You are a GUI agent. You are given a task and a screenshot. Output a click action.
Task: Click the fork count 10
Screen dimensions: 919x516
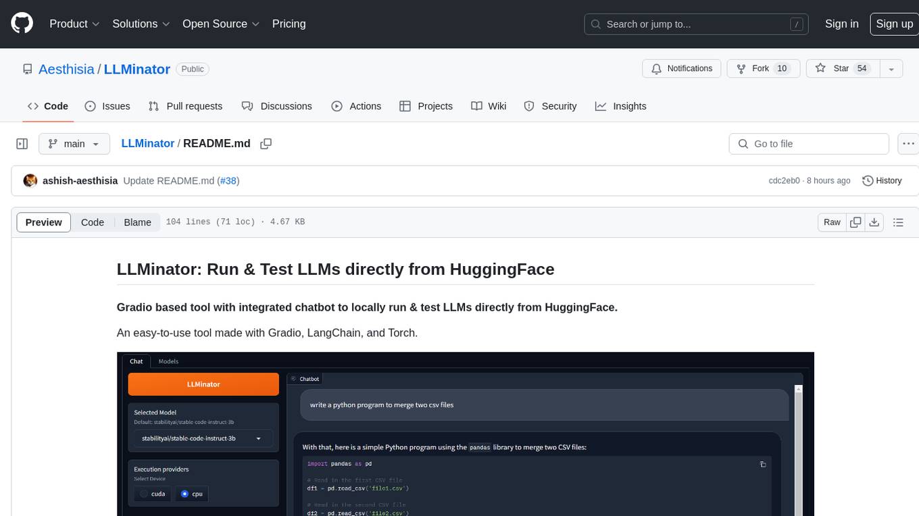click(x=782, y=69)
